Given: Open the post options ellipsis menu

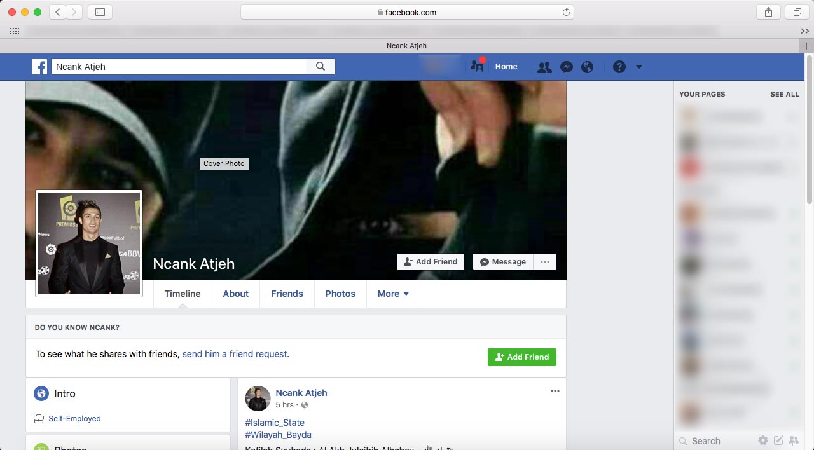Looking at the screenshot, I should 555,391.
